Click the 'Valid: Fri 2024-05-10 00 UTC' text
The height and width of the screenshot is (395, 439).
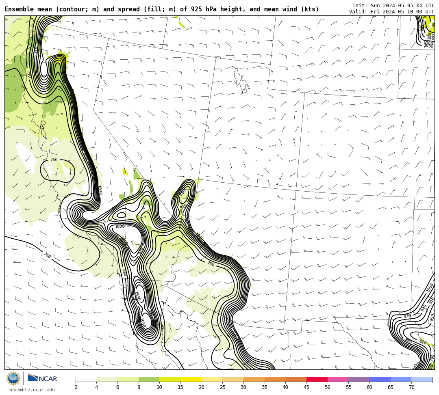pos(392,12)
